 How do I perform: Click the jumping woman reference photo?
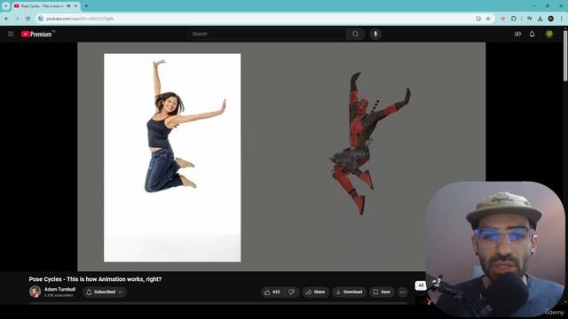[x=172, y=158]
